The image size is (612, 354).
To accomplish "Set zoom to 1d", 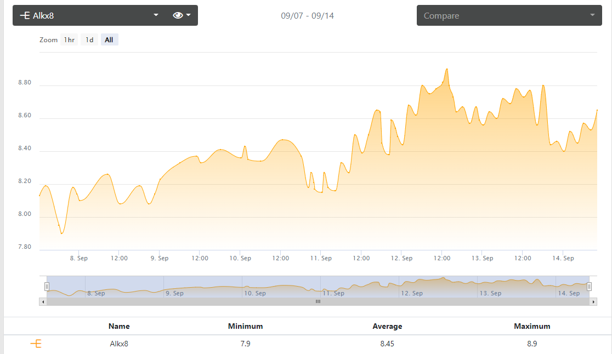I will 89,40.
